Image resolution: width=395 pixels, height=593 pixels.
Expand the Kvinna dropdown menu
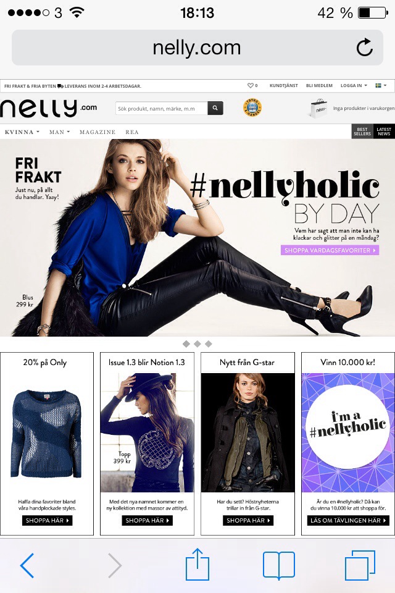(x=22, y=132)
